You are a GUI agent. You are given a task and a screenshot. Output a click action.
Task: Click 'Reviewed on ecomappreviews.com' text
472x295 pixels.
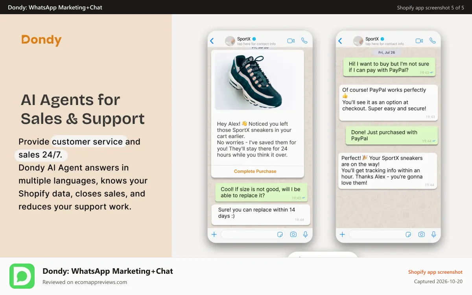click(85, 282)
